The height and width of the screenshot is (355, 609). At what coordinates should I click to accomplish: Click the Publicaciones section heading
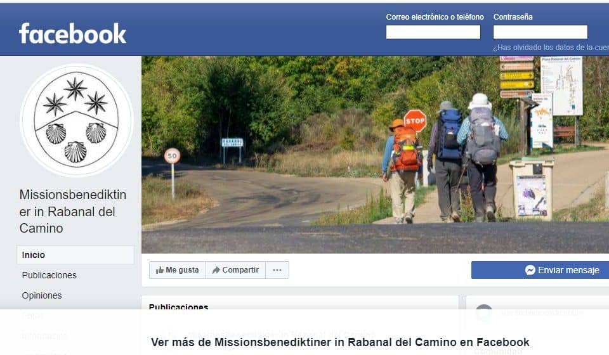coord(179,306)
